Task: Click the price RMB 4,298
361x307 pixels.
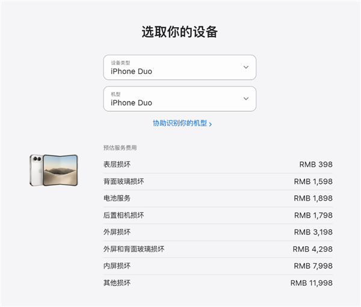Action: 313,249
